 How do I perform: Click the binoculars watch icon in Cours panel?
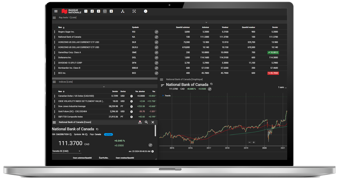click(140, 122)
